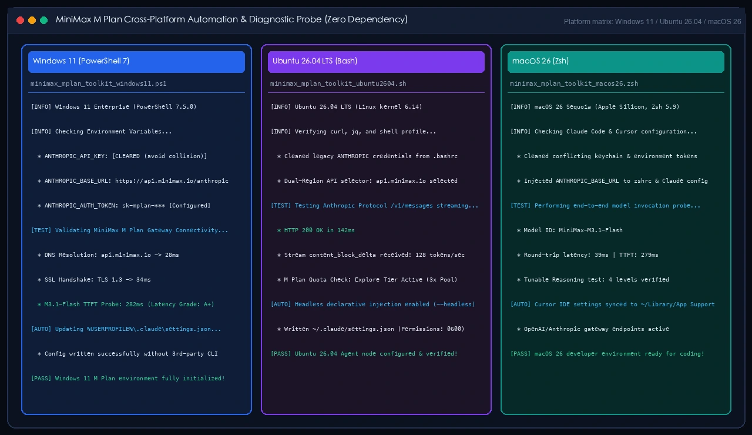Click the red close dot in title bar

click(20, 20)
